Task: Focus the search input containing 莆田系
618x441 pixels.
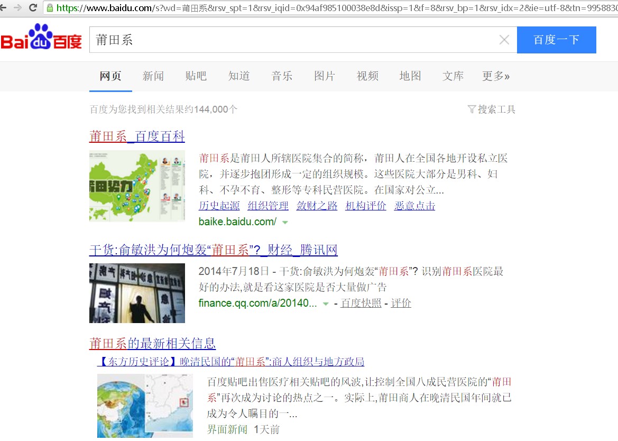Action: (x=291, y=40)
